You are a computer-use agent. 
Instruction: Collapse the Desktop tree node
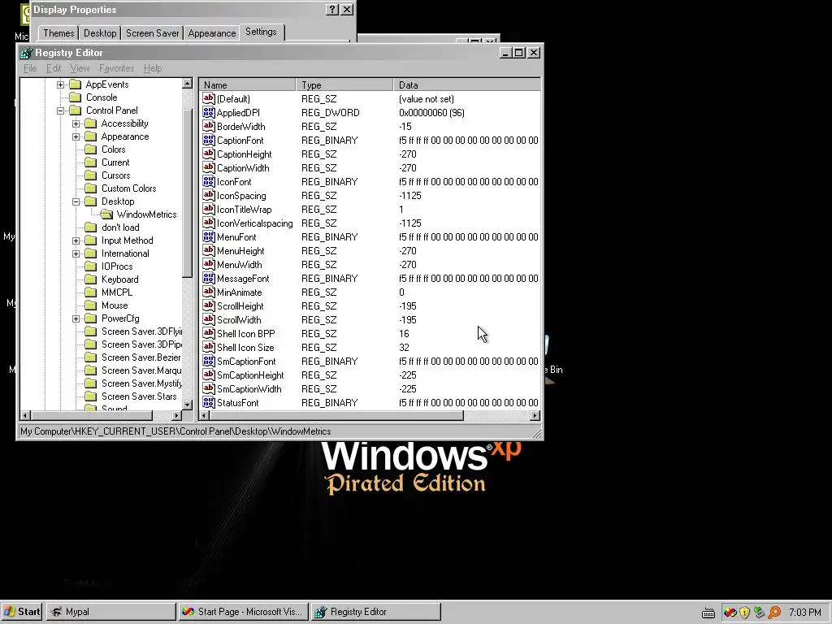coord(76,201)
